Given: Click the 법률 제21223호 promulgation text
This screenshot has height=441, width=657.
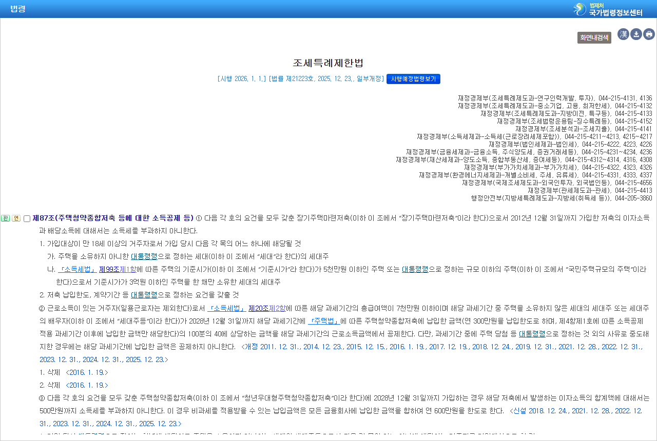Looking at the screenshot, I should click(x=326, y=79).
